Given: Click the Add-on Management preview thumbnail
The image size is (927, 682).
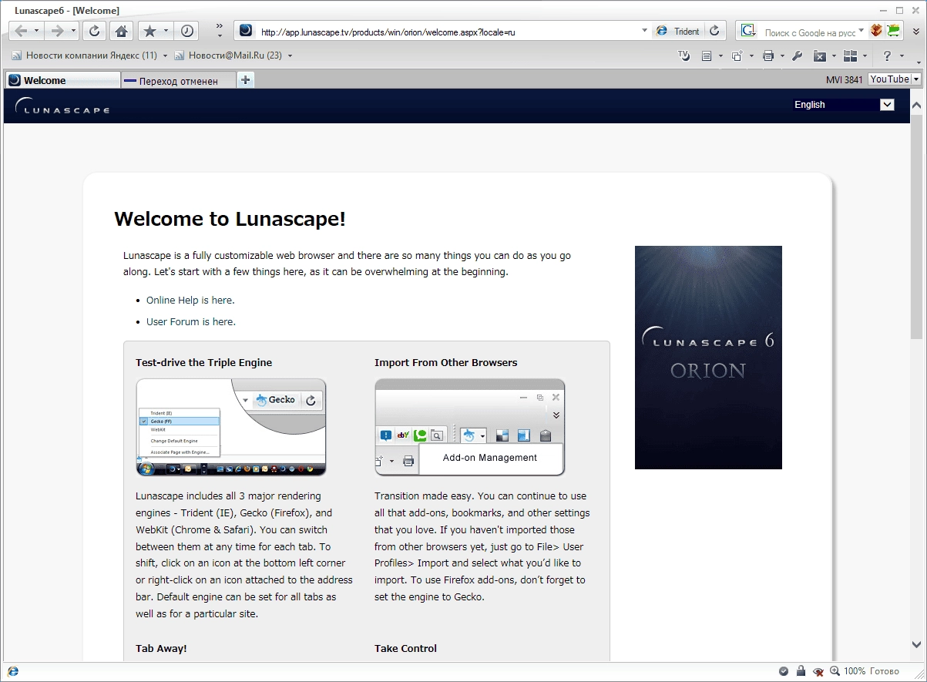Looking at the screenshot, I should click(x=470, y=428).
